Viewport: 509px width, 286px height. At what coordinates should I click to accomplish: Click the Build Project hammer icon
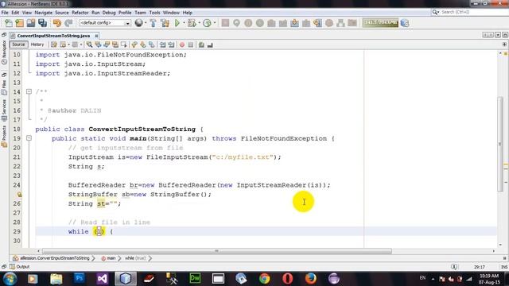153,23
